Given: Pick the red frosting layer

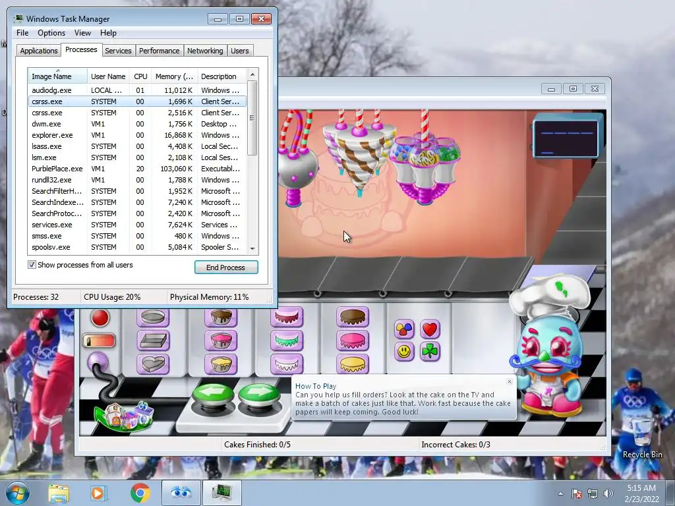Looking at the screenshot, I should click(287, 318).
